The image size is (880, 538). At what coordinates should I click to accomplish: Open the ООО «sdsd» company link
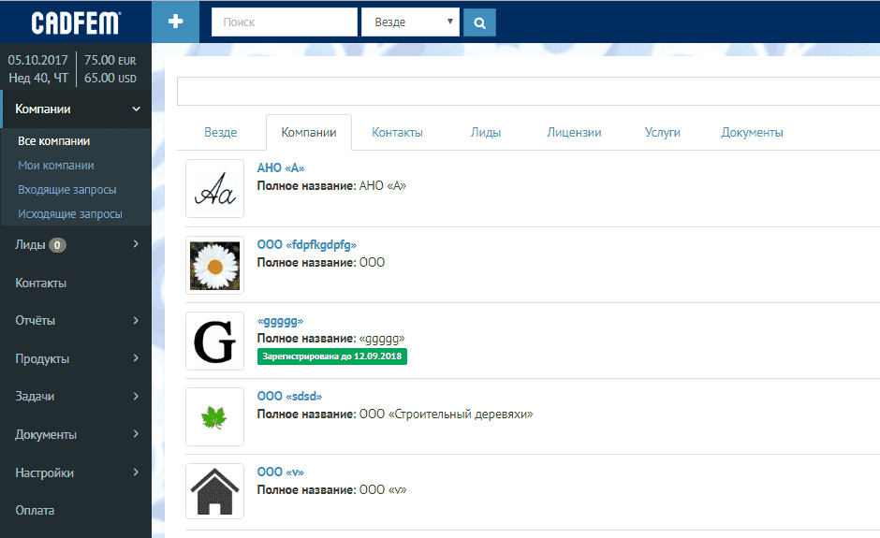point(289,396)
